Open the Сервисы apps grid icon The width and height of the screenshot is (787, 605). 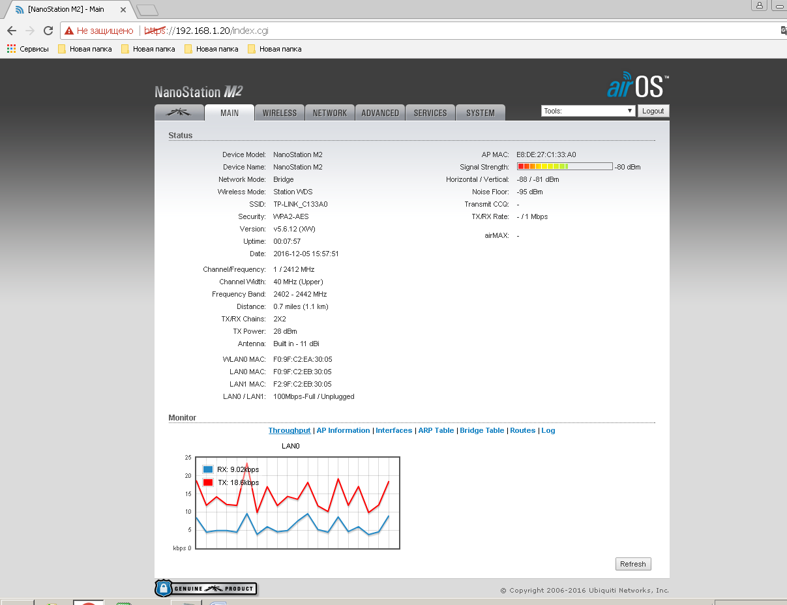(x=11, y=49)
